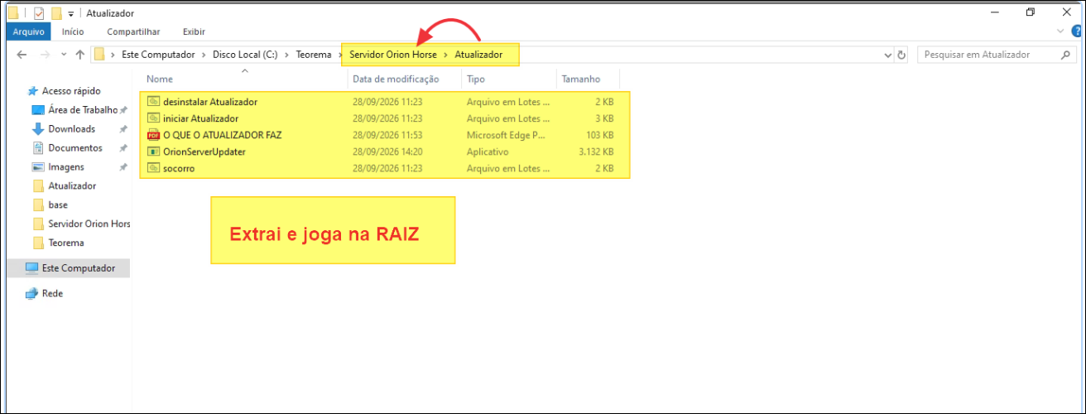Image resolution: width=1086 pixels, height=414 pixels.
Task: Click Este Computador in the address bar
Action: (157, 55)
